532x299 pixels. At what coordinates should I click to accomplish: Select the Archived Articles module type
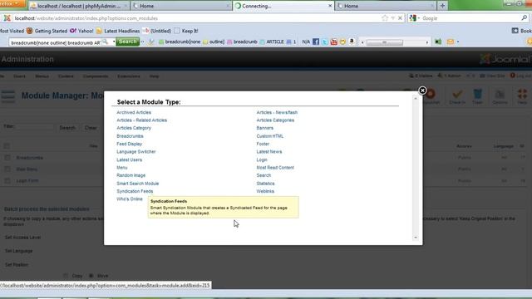(134, 112)
